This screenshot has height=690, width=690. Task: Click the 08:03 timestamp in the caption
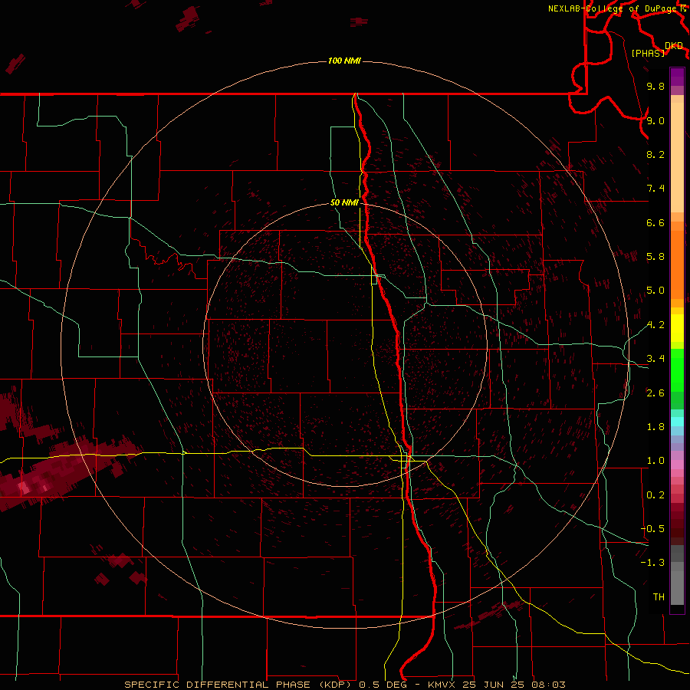(x=548, y=685)
